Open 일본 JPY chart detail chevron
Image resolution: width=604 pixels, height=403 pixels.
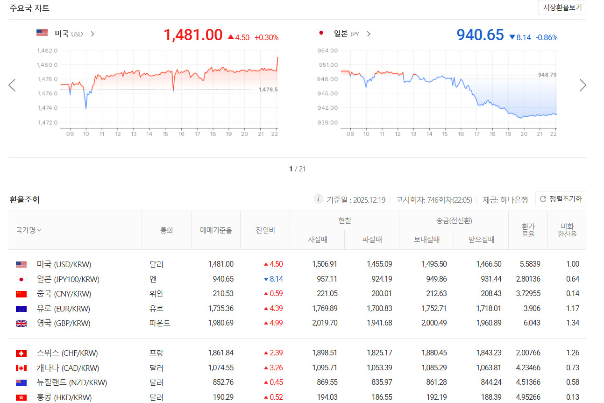point(369,34)
